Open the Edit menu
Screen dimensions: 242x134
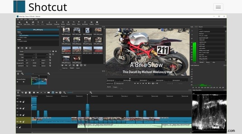click(x=21, y=19)
